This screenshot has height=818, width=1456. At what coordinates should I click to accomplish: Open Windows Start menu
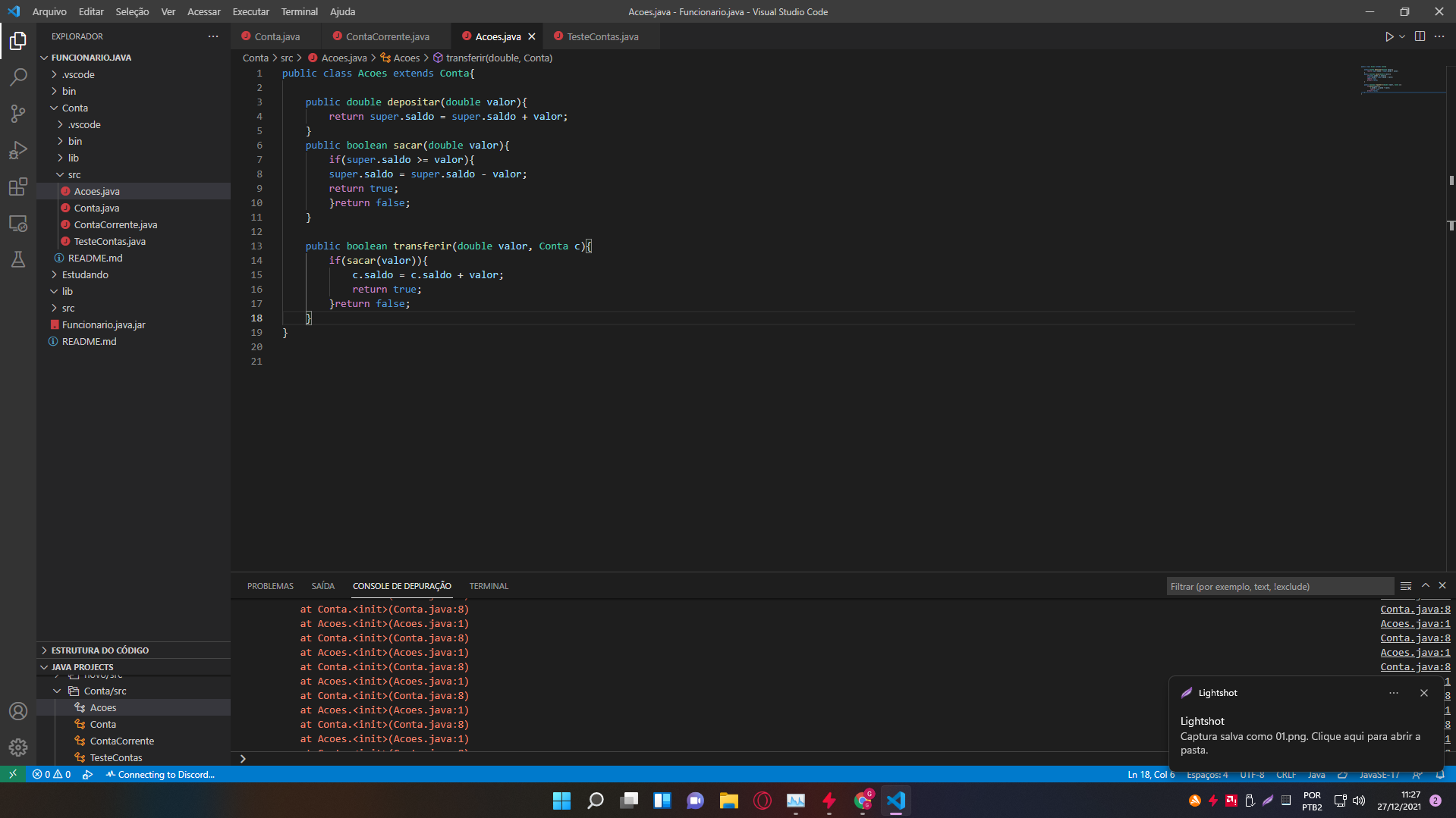click(561, 801)
